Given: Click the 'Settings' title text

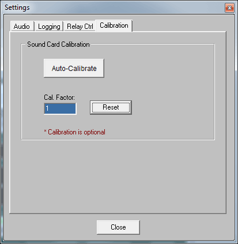Looking at the screenshot, I should tap(17, 7).
